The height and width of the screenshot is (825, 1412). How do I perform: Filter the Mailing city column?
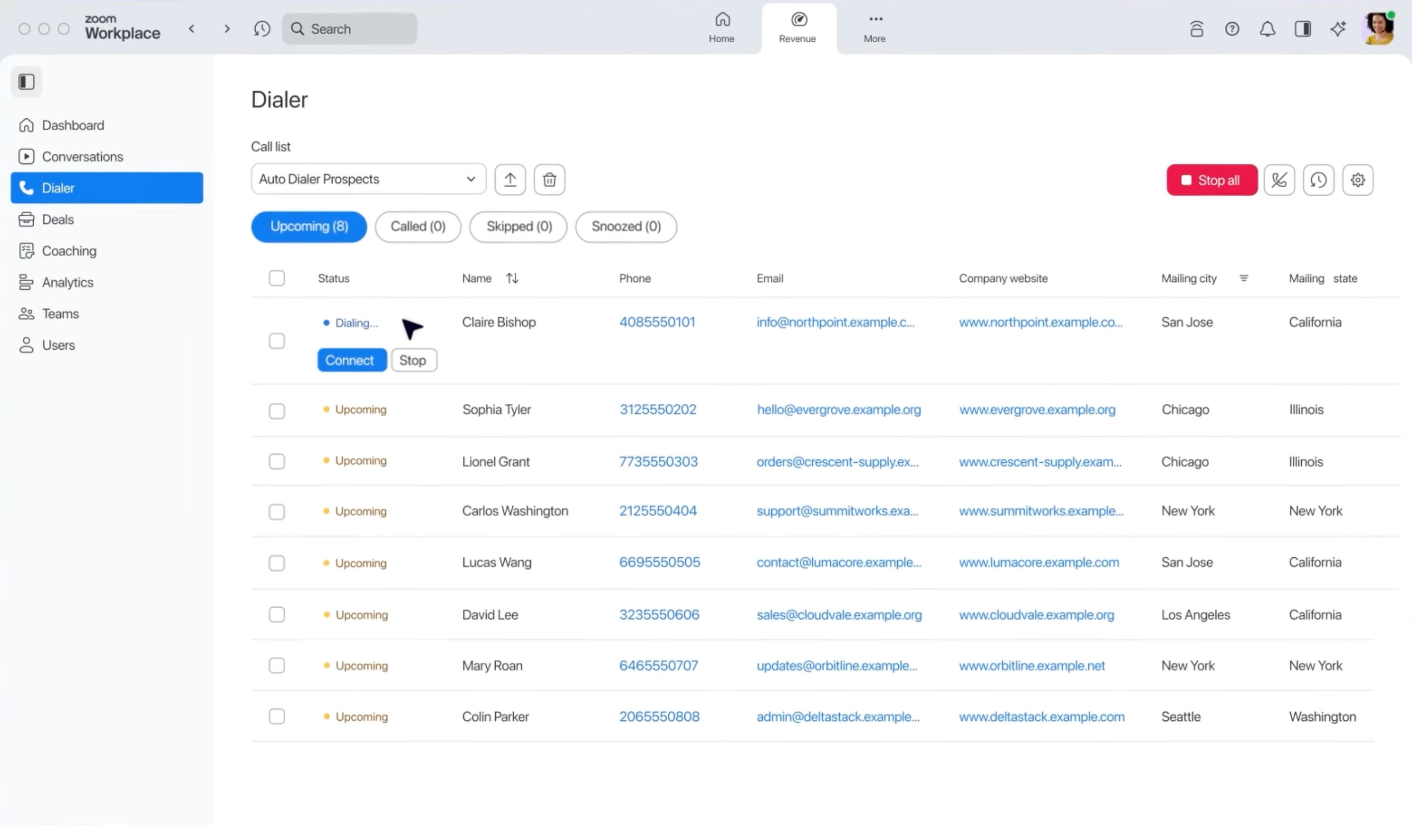[x=1244, y=278]
